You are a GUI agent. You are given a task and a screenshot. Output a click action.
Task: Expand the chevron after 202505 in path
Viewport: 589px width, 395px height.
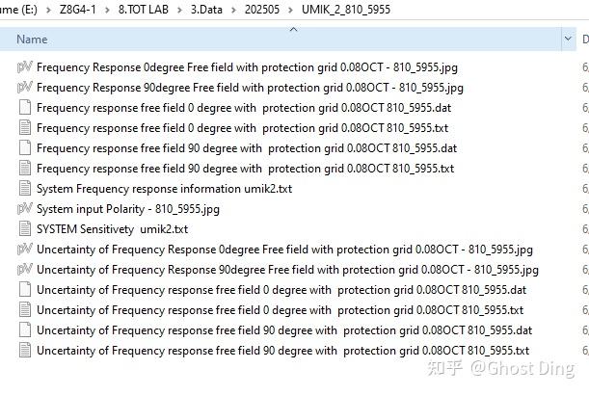(292, 10)
